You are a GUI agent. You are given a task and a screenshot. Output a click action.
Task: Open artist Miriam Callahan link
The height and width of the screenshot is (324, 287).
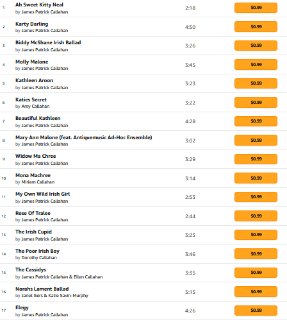click(38, 182)
